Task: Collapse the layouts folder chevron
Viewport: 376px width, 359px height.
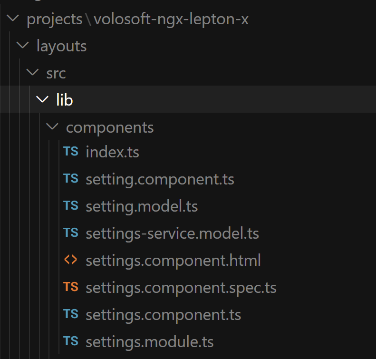Action: (22, 46)
